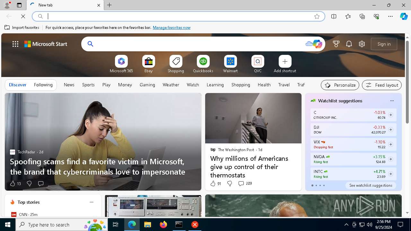Open the browser profile icon
The width and height of the screenshot is (411, 231).
(x=7, y=5)
